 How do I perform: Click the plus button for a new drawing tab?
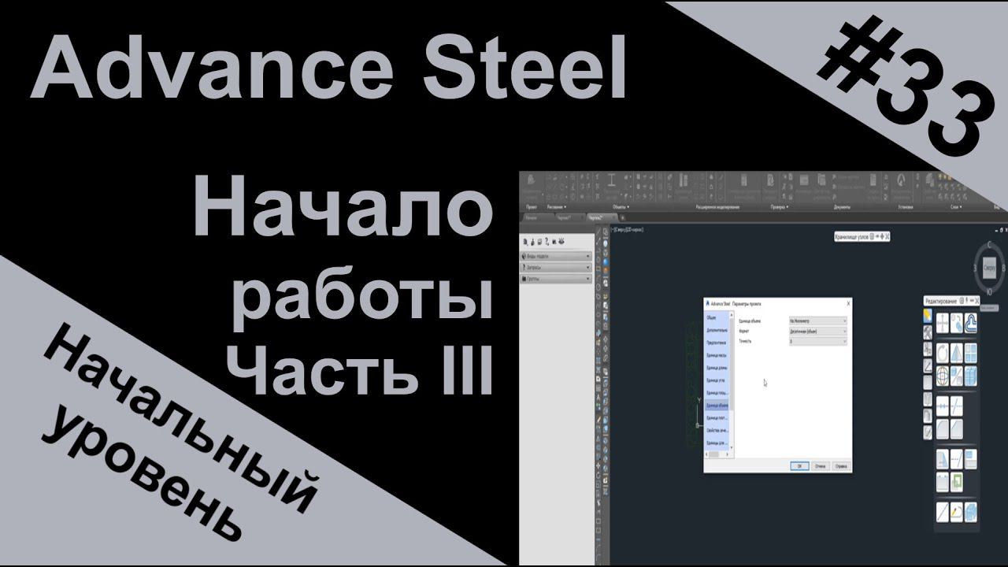(623, 217)
